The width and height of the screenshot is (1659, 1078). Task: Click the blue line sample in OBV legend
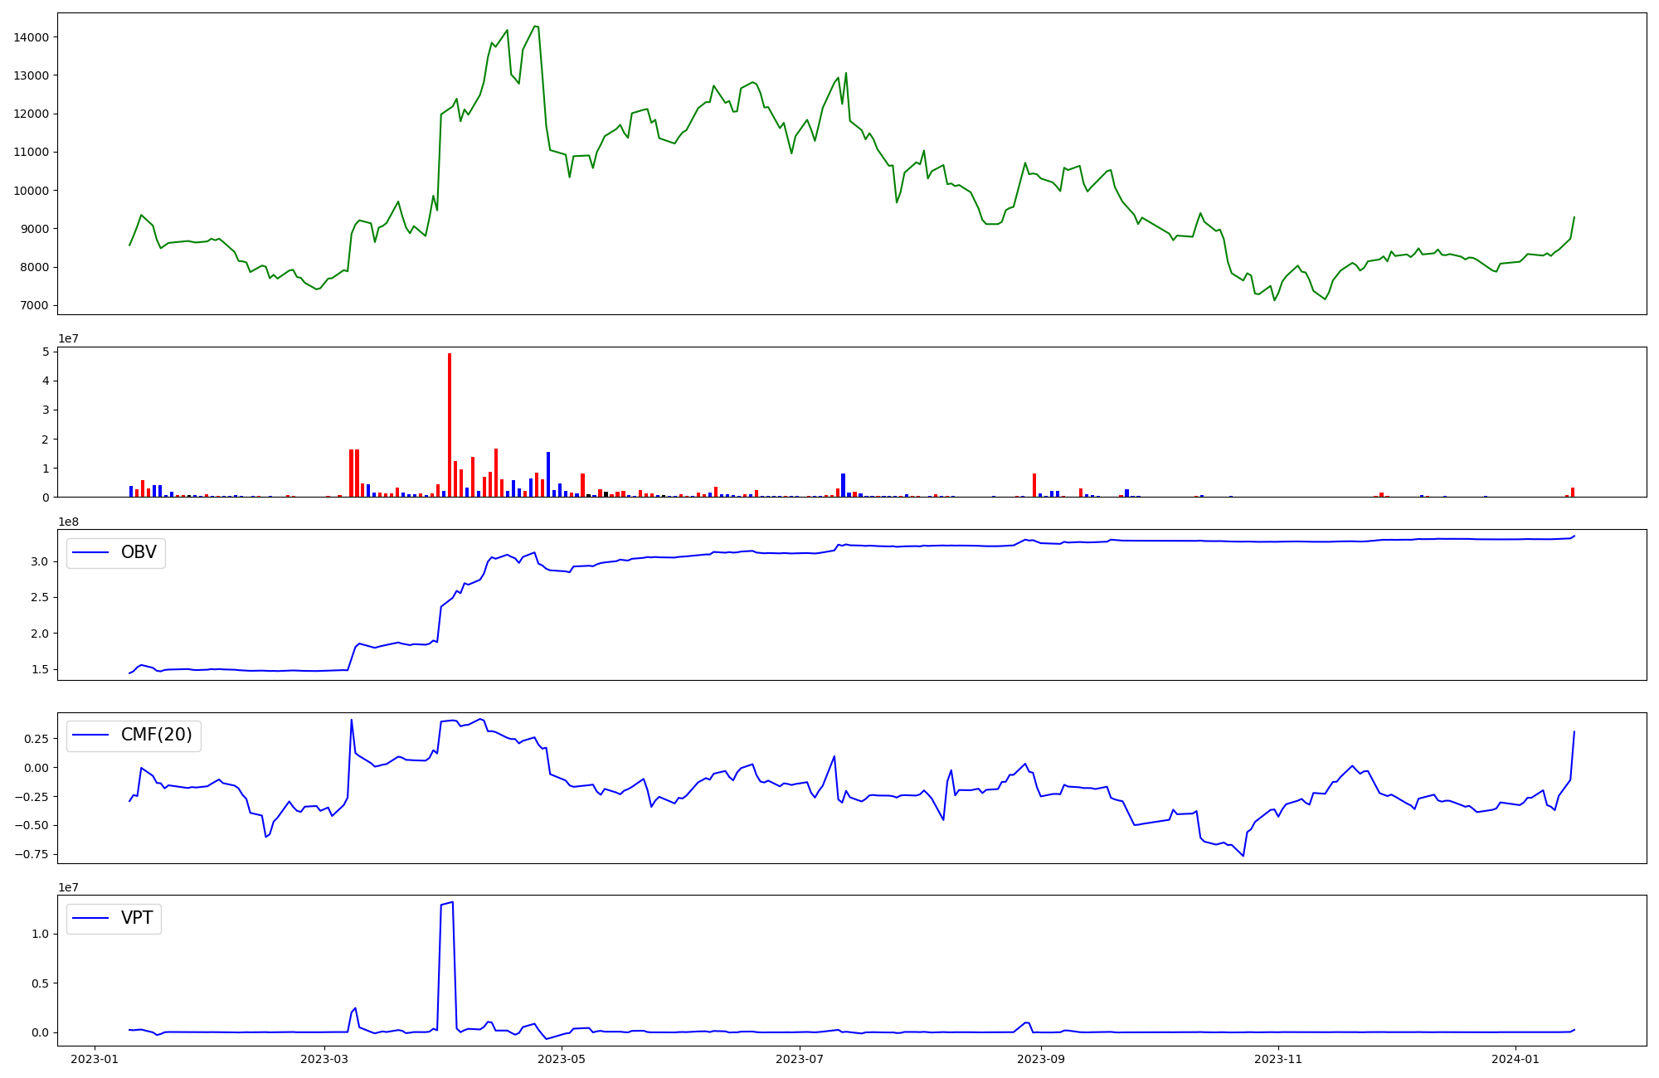(91, 552)
